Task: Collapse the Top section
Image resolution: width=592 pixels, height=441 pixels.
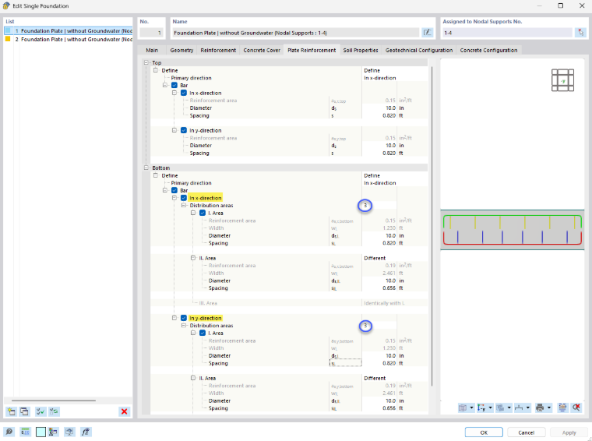Action: tap(146, 62)
